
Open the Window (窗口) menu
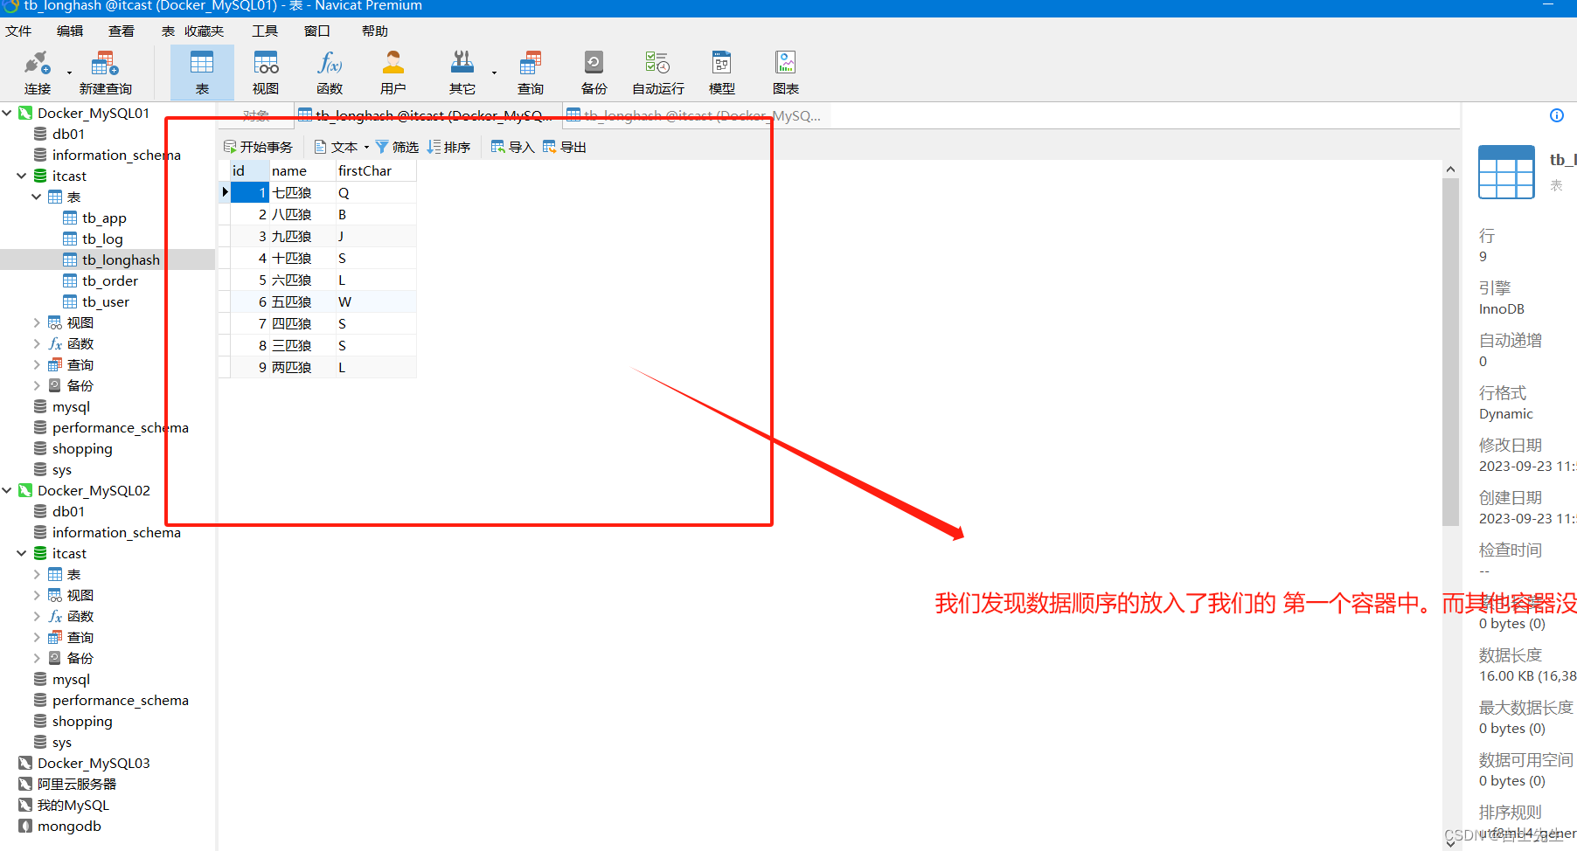[316, 31]
